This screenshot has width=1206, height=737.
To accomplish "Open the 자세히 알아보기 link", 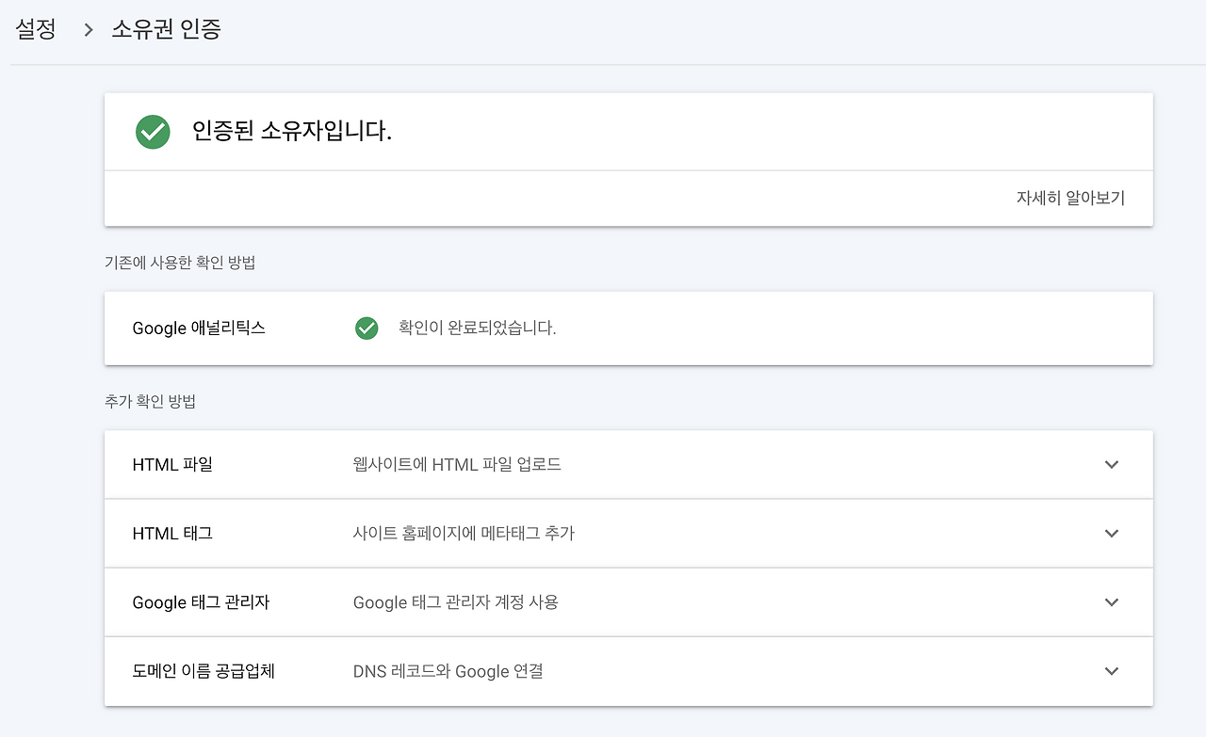I will click(x=1070, y=198).
